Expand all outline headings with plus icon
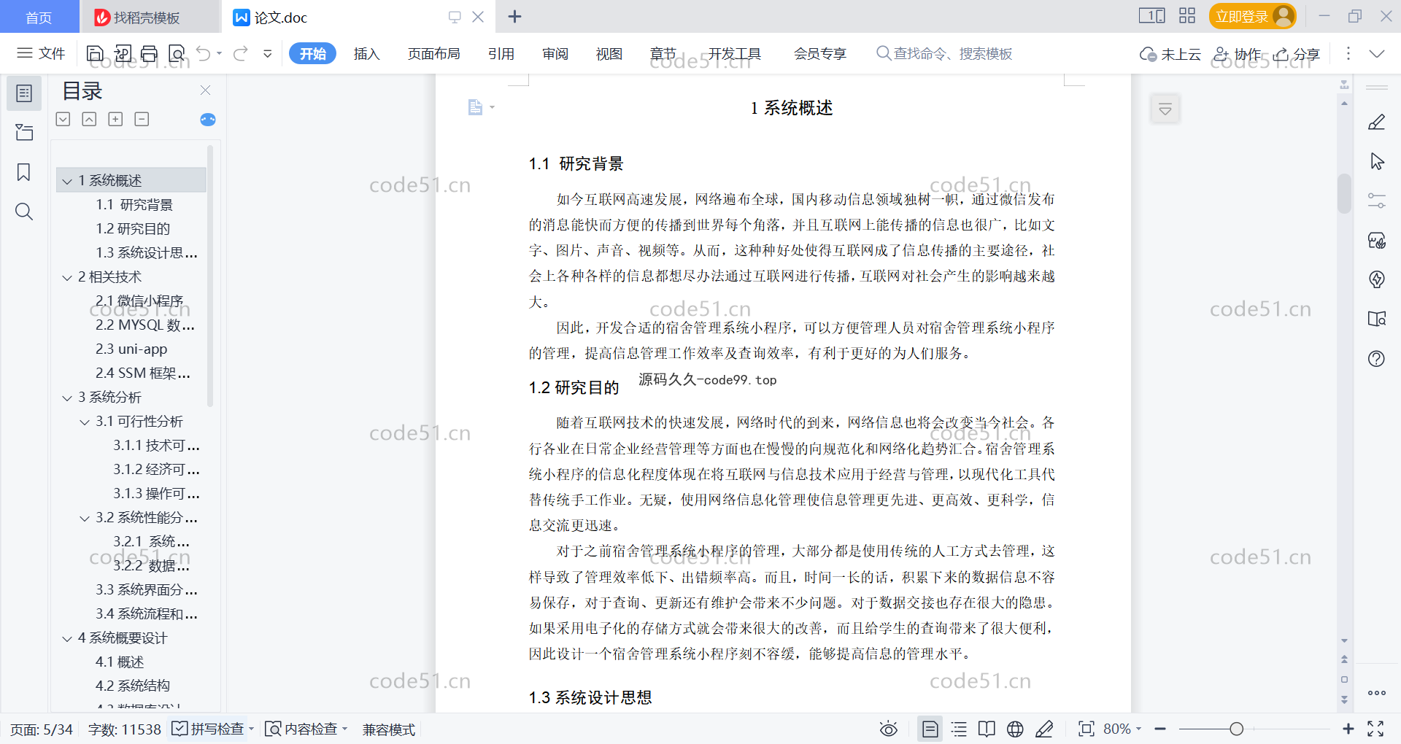The image size is (1401, 744). [115, 119]
